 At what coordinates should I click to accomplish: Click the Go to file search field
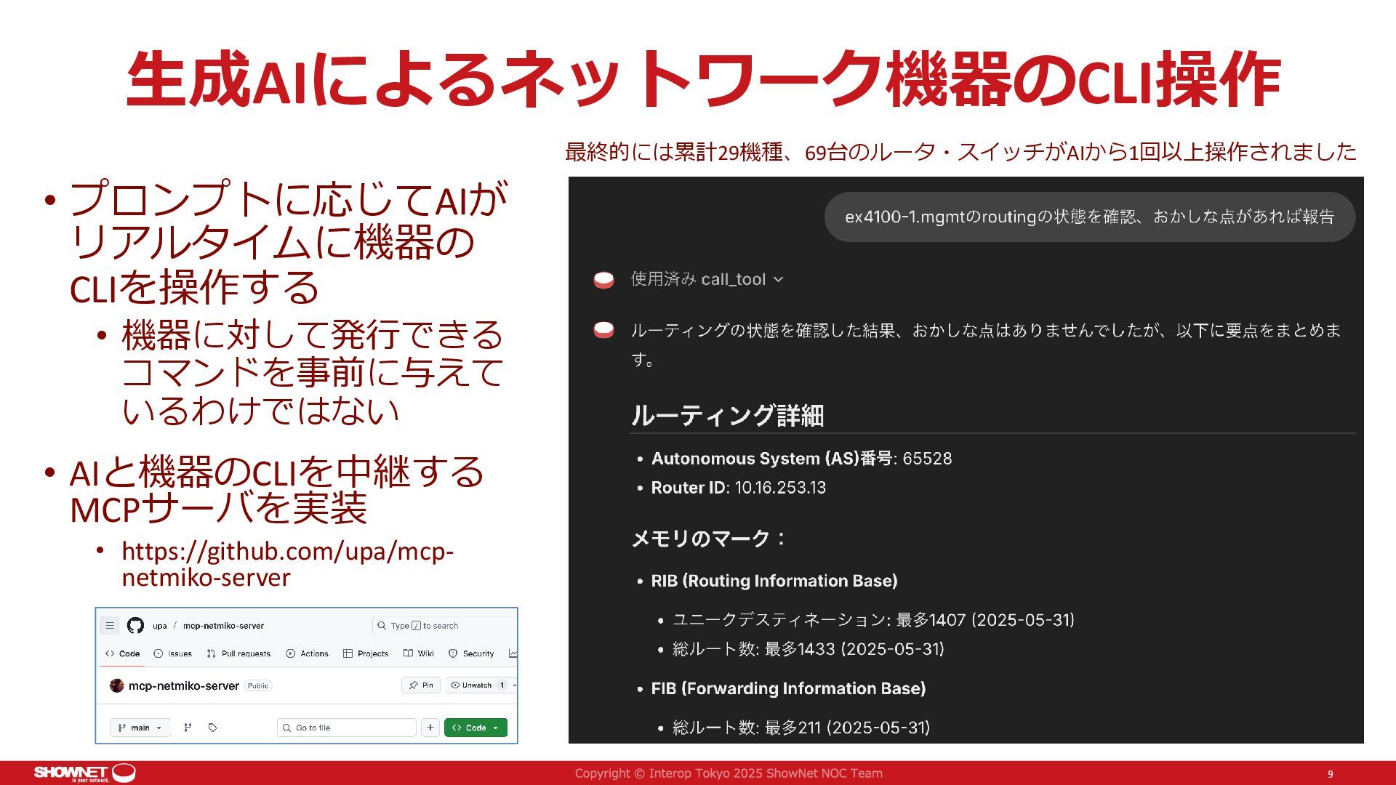[x=347, y=728]
